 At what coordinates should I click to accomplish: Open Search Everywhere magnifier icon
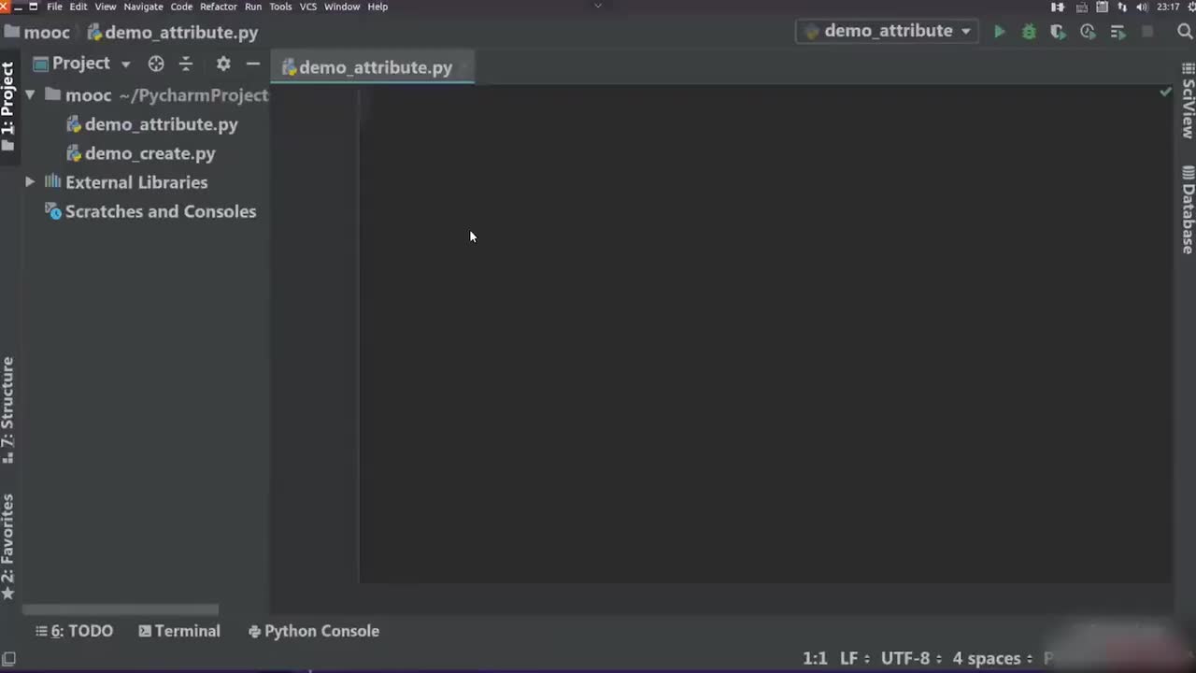[1185, 32]
